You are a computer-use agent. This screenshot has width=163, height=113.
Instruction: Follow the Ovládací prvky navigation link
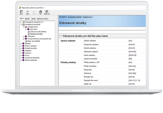[x=87, y=17]
